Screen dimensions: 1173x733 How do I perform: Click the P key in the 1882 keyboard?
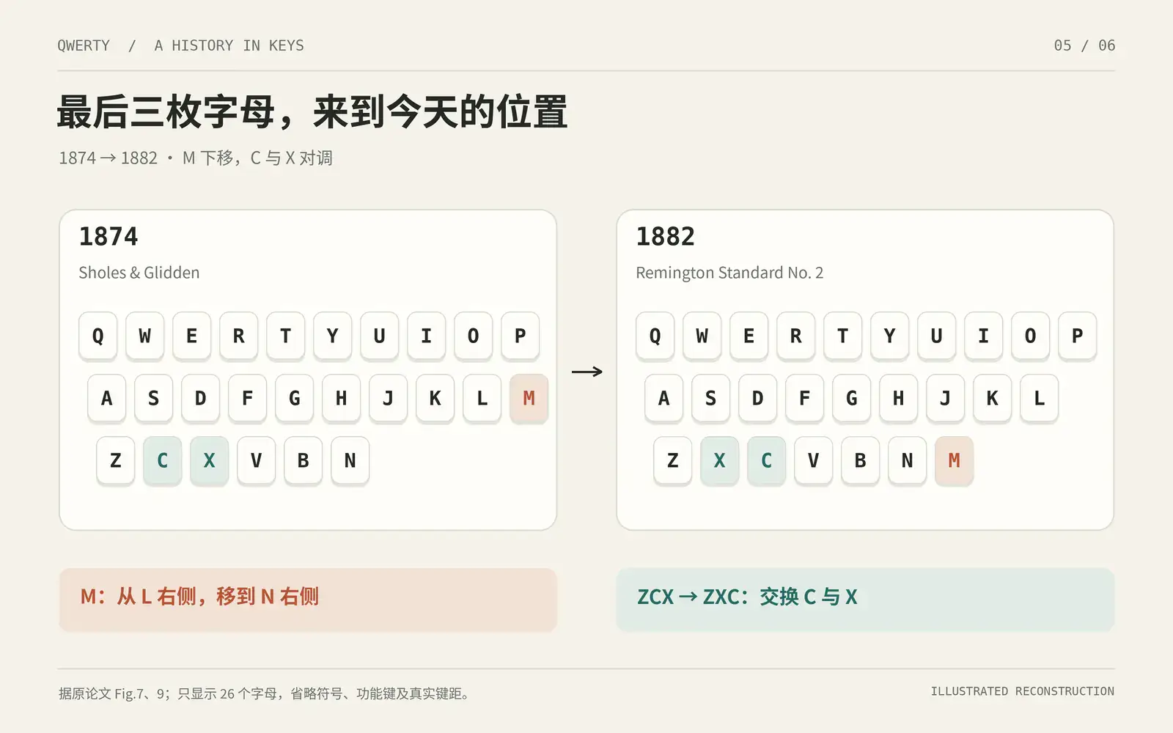[1077, 336]
